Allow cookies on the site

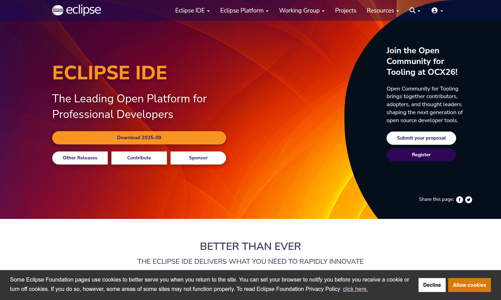(469, 285)
